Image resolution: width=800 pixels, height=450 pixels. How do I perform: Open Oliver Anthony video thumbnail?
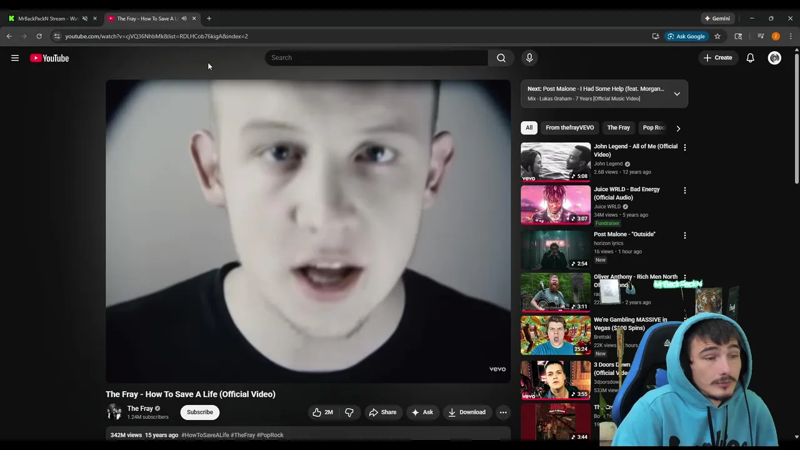(556, 292)
